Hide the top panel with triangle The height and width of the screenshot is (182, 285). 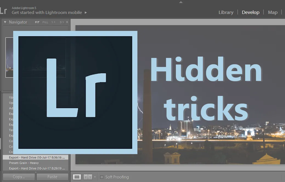coord(181,2)
